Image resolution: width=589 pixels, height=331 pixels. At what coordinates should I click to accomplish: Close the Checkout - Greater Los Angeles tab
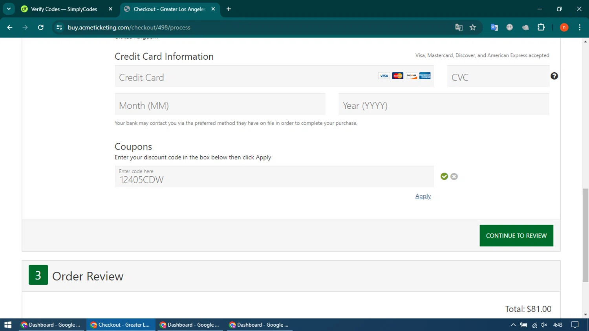pyautogui.click(x=213, y=9)
